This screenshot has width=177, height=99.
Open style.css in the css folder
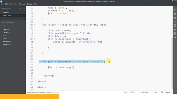pyautogui.click(x=7, y=32)
